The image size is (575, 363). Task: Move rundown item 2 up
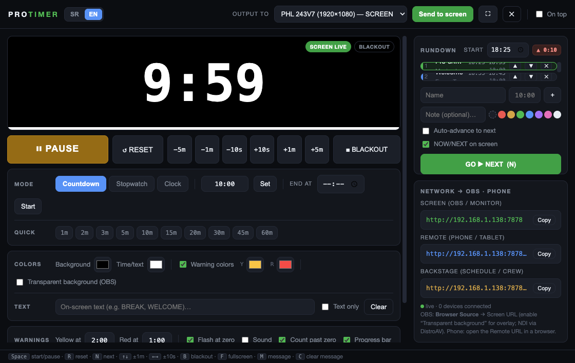(515, 76)
